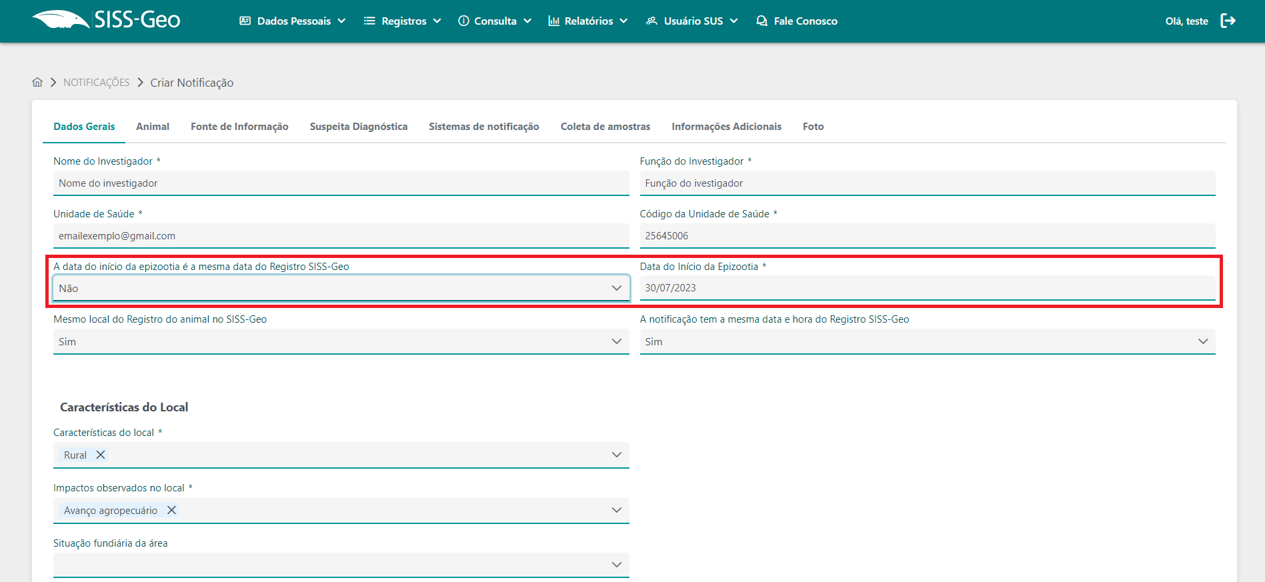Click the logout icon beside Olá, teste
This screenshot has height=582, width=1265.
click(1228, 21)
